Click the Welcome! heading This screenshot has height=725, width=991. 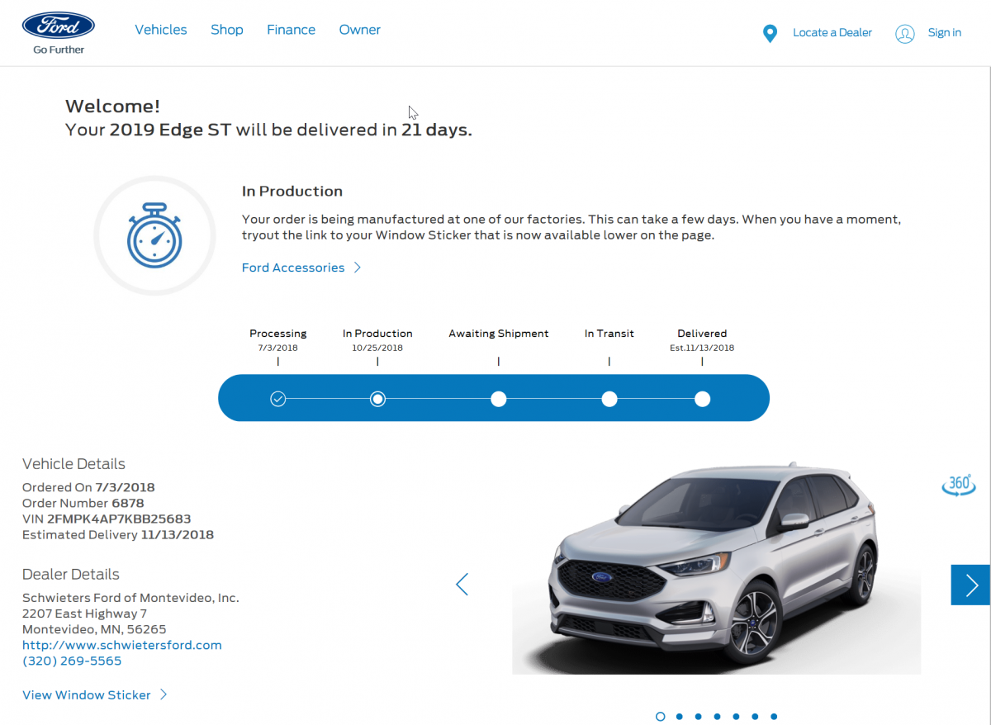112,107
